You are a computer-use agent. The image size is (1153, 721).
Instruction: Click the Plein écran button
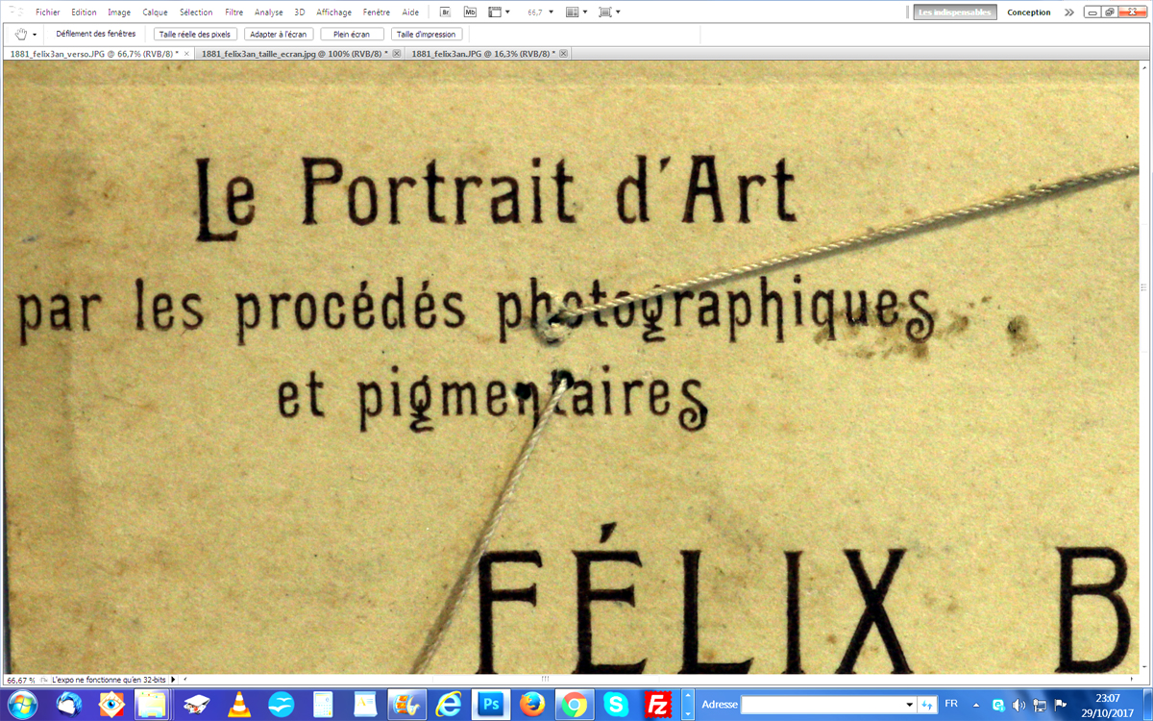tap(352, 34)
